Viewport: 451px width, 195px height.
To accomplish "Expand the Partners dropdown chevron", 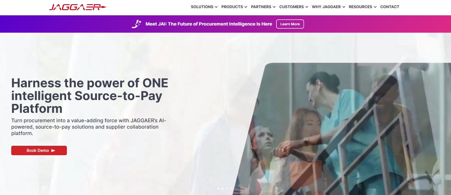I will coord(274,7).
